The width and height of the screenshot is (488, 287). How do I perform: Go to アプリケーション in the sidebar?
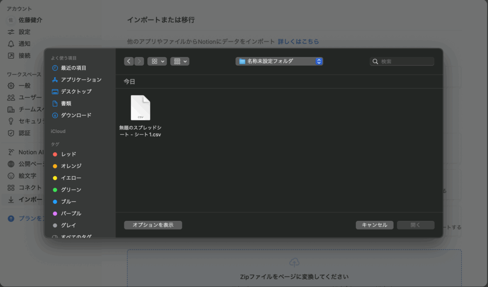click(81, 80)
